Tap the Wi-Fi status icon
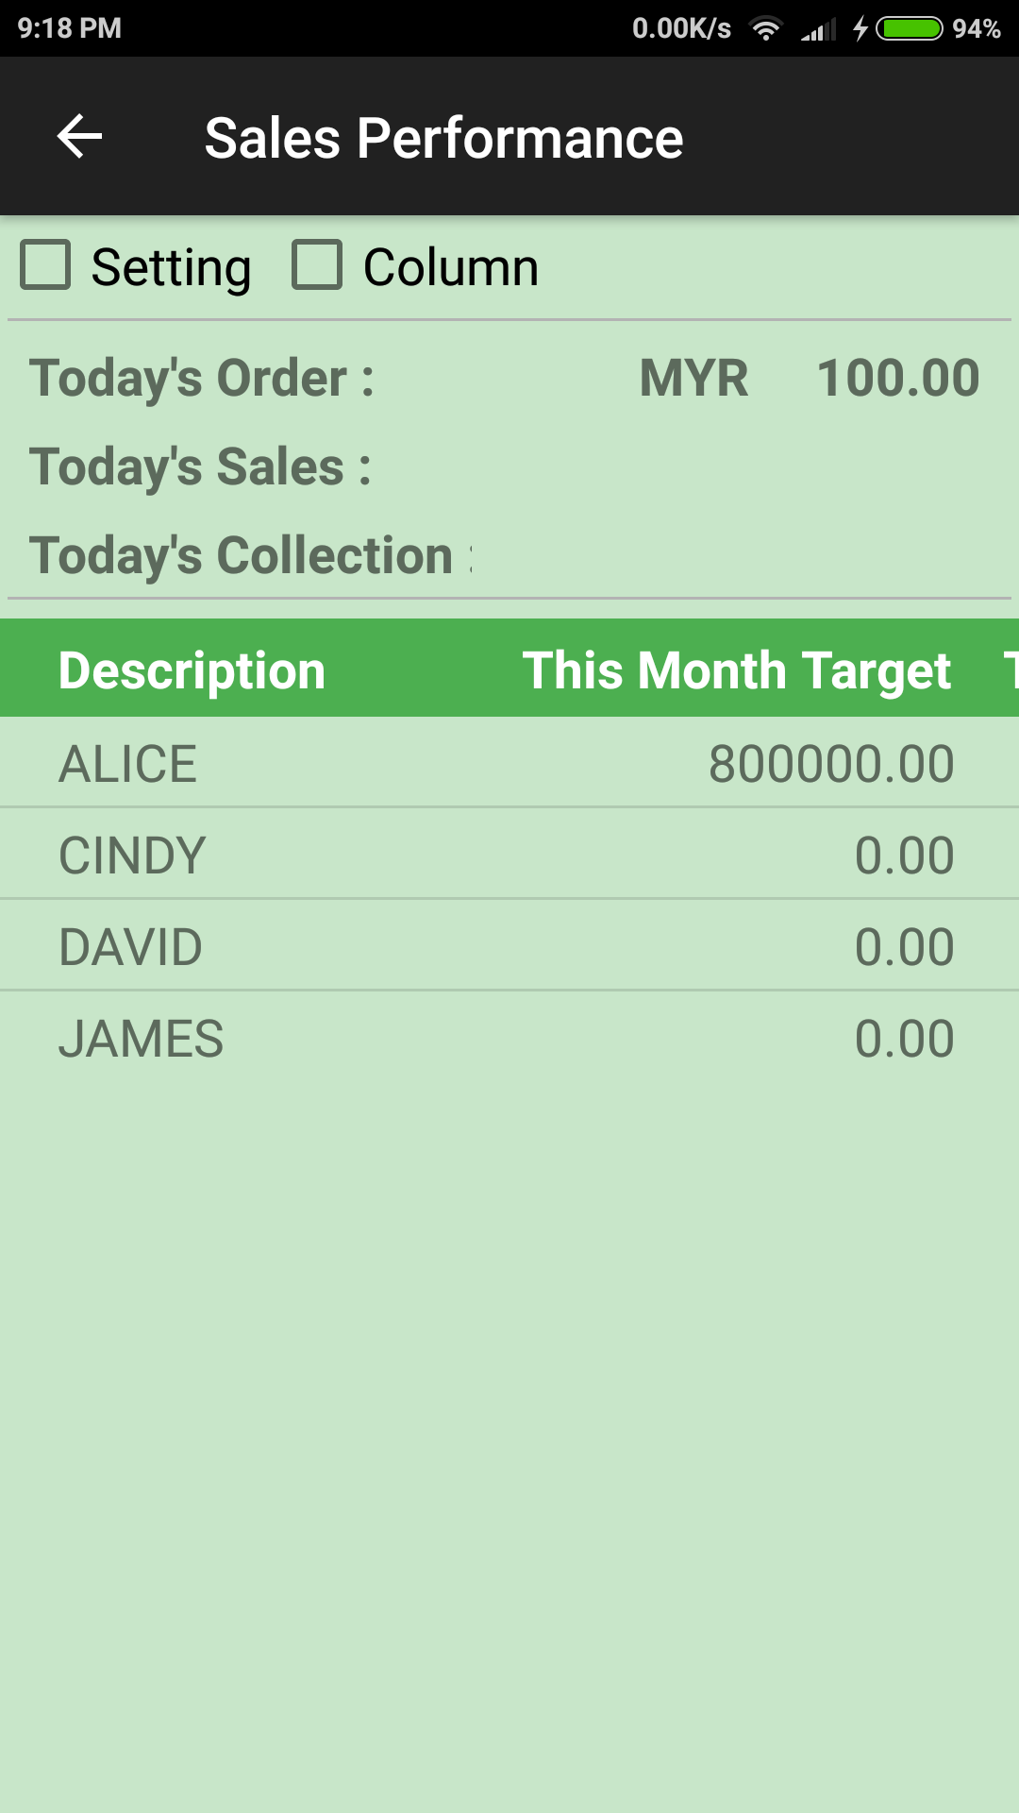 point(766,29)
